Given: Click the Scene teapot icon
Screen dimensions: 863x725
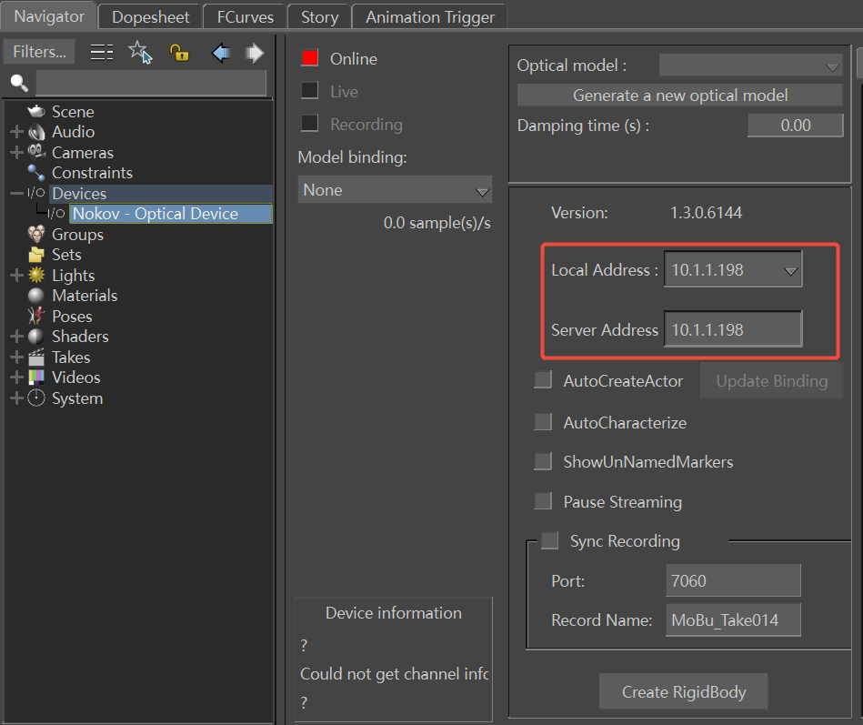Looking at the screenshot, I should [x=36, y=111].
